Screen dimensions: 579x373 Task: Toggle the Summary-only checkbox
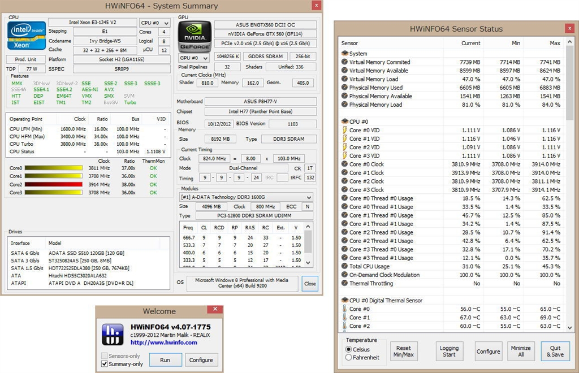click(105, 364)
